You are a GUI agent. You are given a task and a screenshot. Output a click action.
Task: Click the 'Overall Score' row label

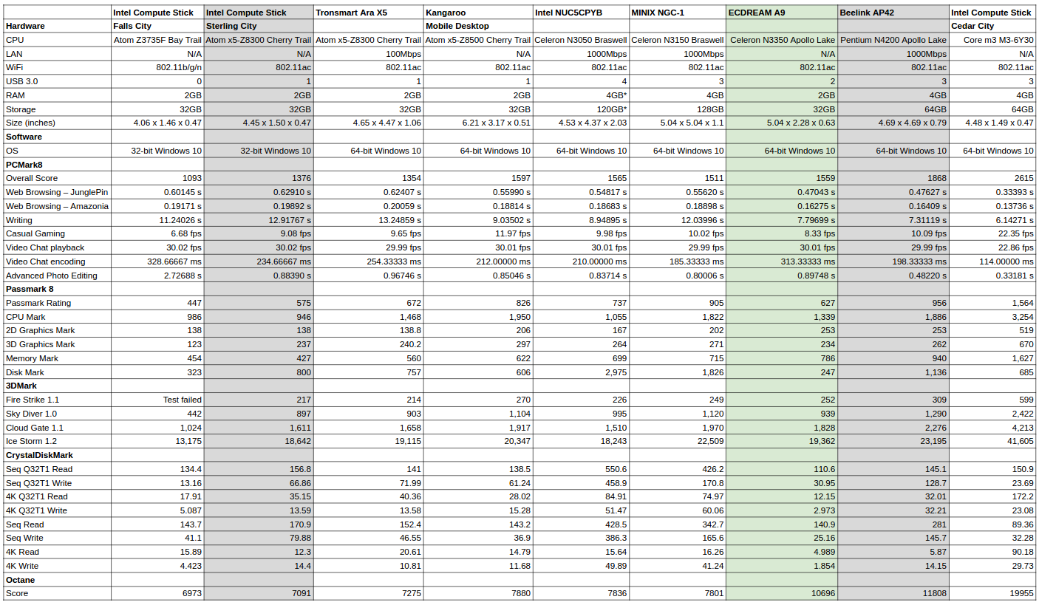pyautogui.click(x=58, y=178)
